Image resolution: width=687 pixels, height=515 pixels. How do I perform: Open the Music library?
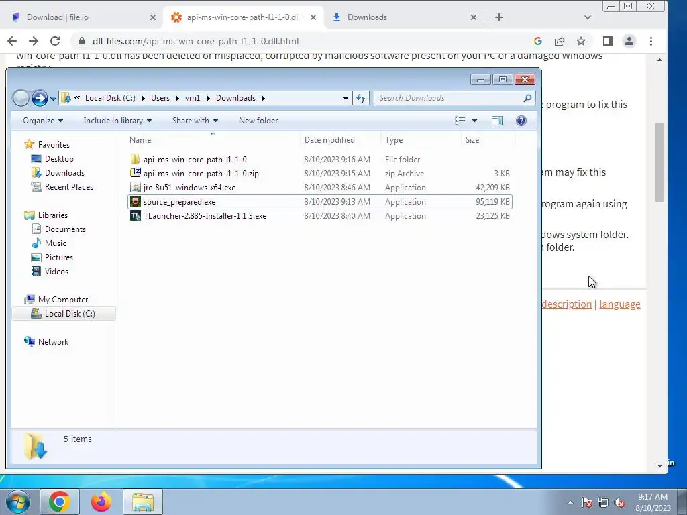pos(55,243)
